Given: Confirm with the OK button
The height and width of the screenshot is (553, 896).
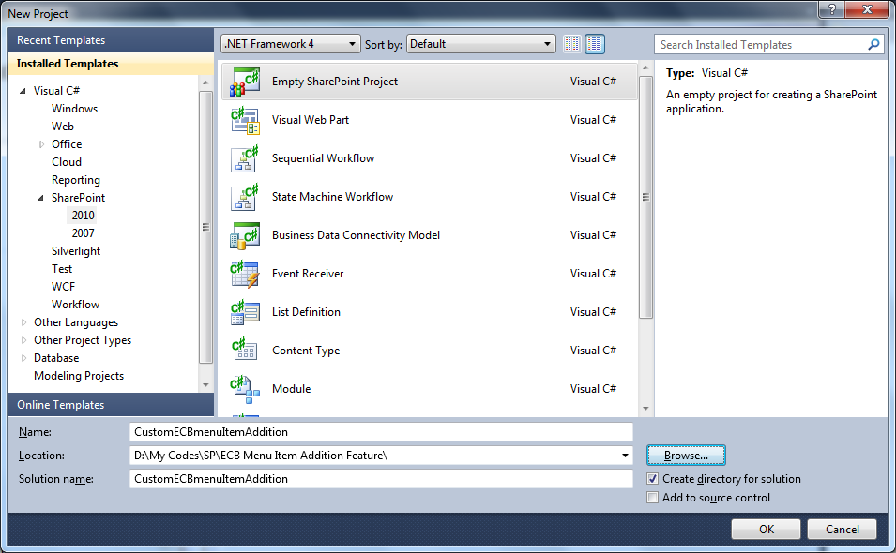Looking at the screenshot, I should coord(766,529).
